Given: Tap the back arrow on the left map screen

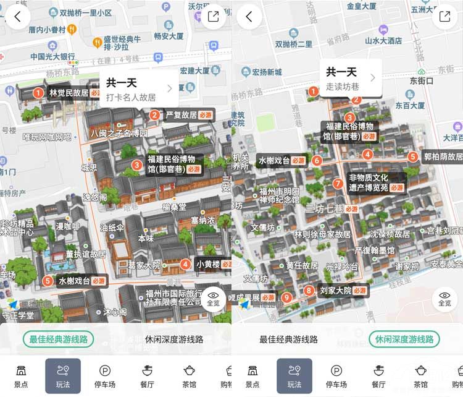Looking at the screenshot, I should (x=17, y=17).
